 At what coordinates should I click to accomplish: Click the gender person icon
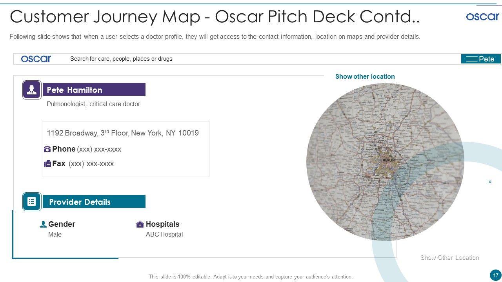tap(44, 224)
